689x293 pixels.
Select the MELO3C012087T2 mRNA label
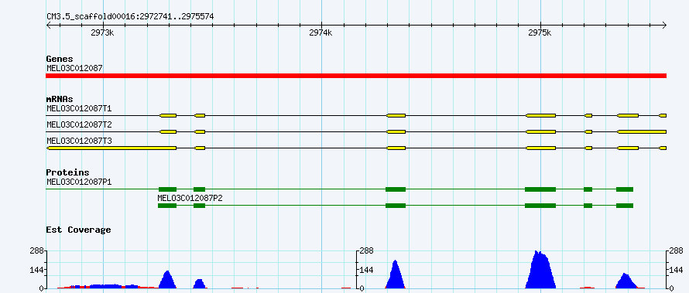pyautogui.click(x=79, y=124)
